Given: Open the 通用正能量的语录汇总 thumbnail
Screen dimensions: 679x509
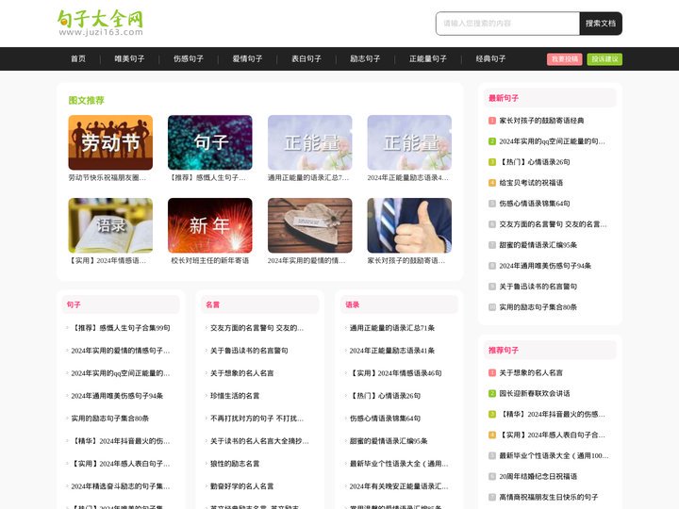Looking at the screenshot, I should 309,142.
